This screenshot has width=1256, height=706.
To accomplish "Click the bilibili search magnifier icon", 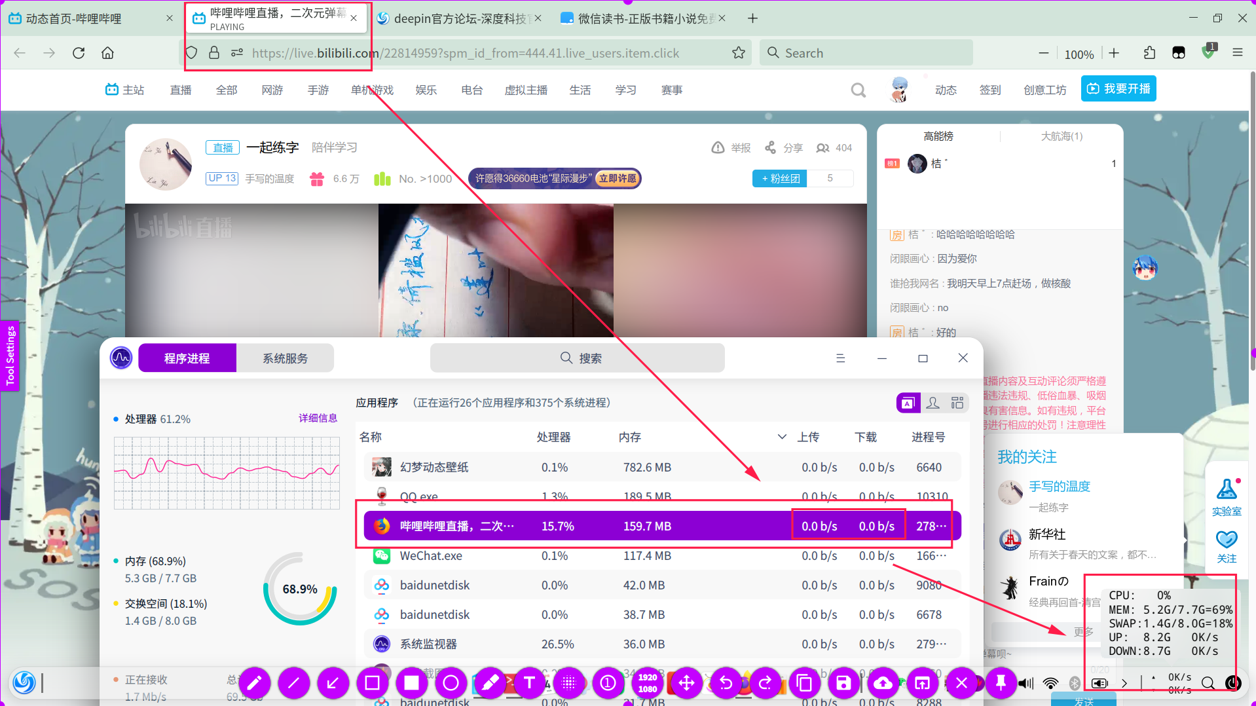I will click(x=858, y=90).
